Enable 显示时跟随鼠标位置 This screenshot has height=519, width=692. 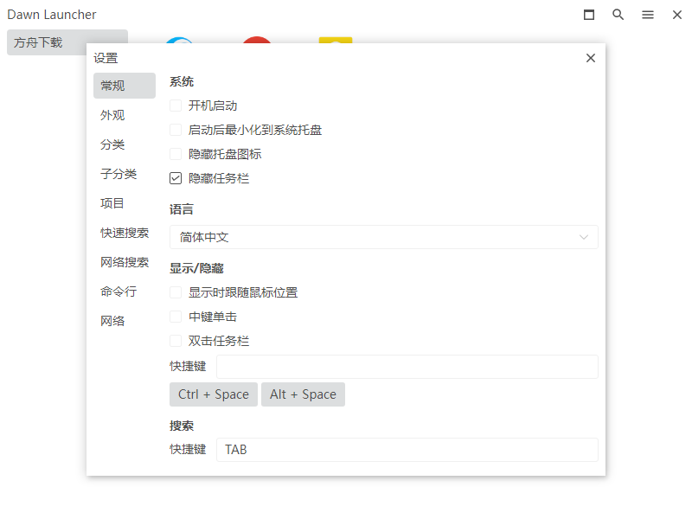[x=176, y=292]
